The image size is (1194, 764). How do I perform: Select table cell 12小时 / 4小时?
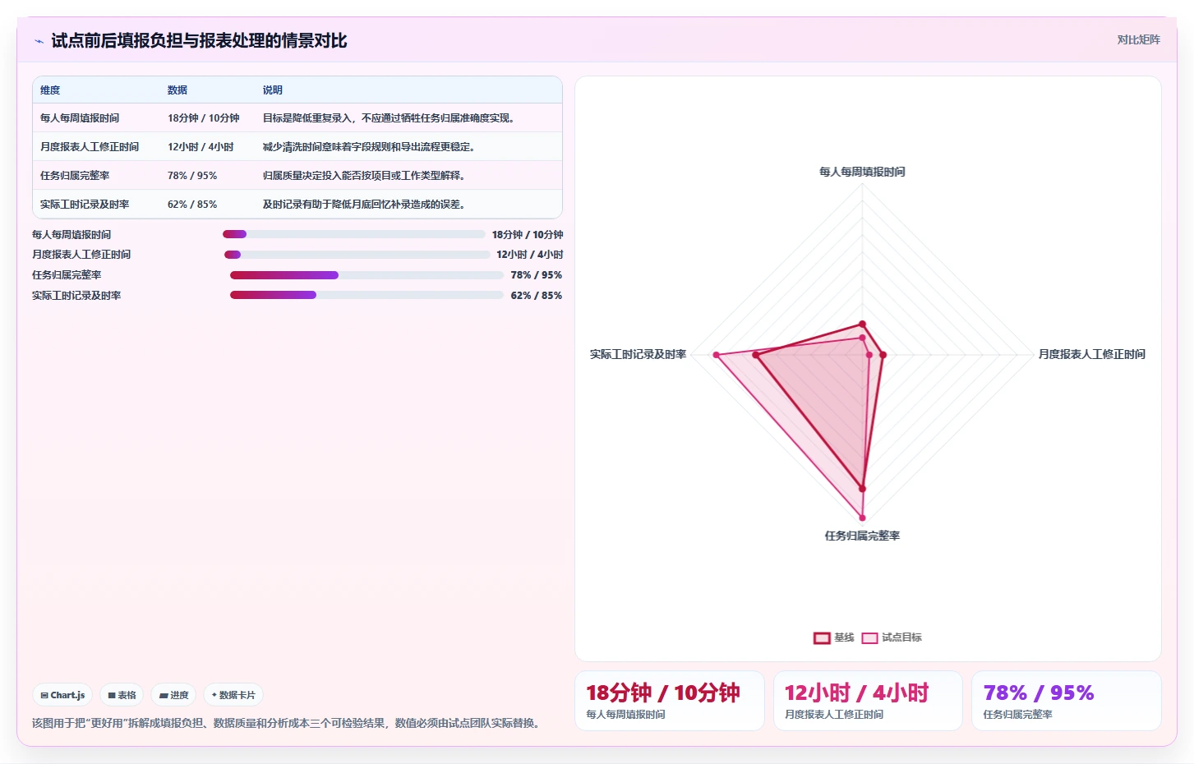201,147
